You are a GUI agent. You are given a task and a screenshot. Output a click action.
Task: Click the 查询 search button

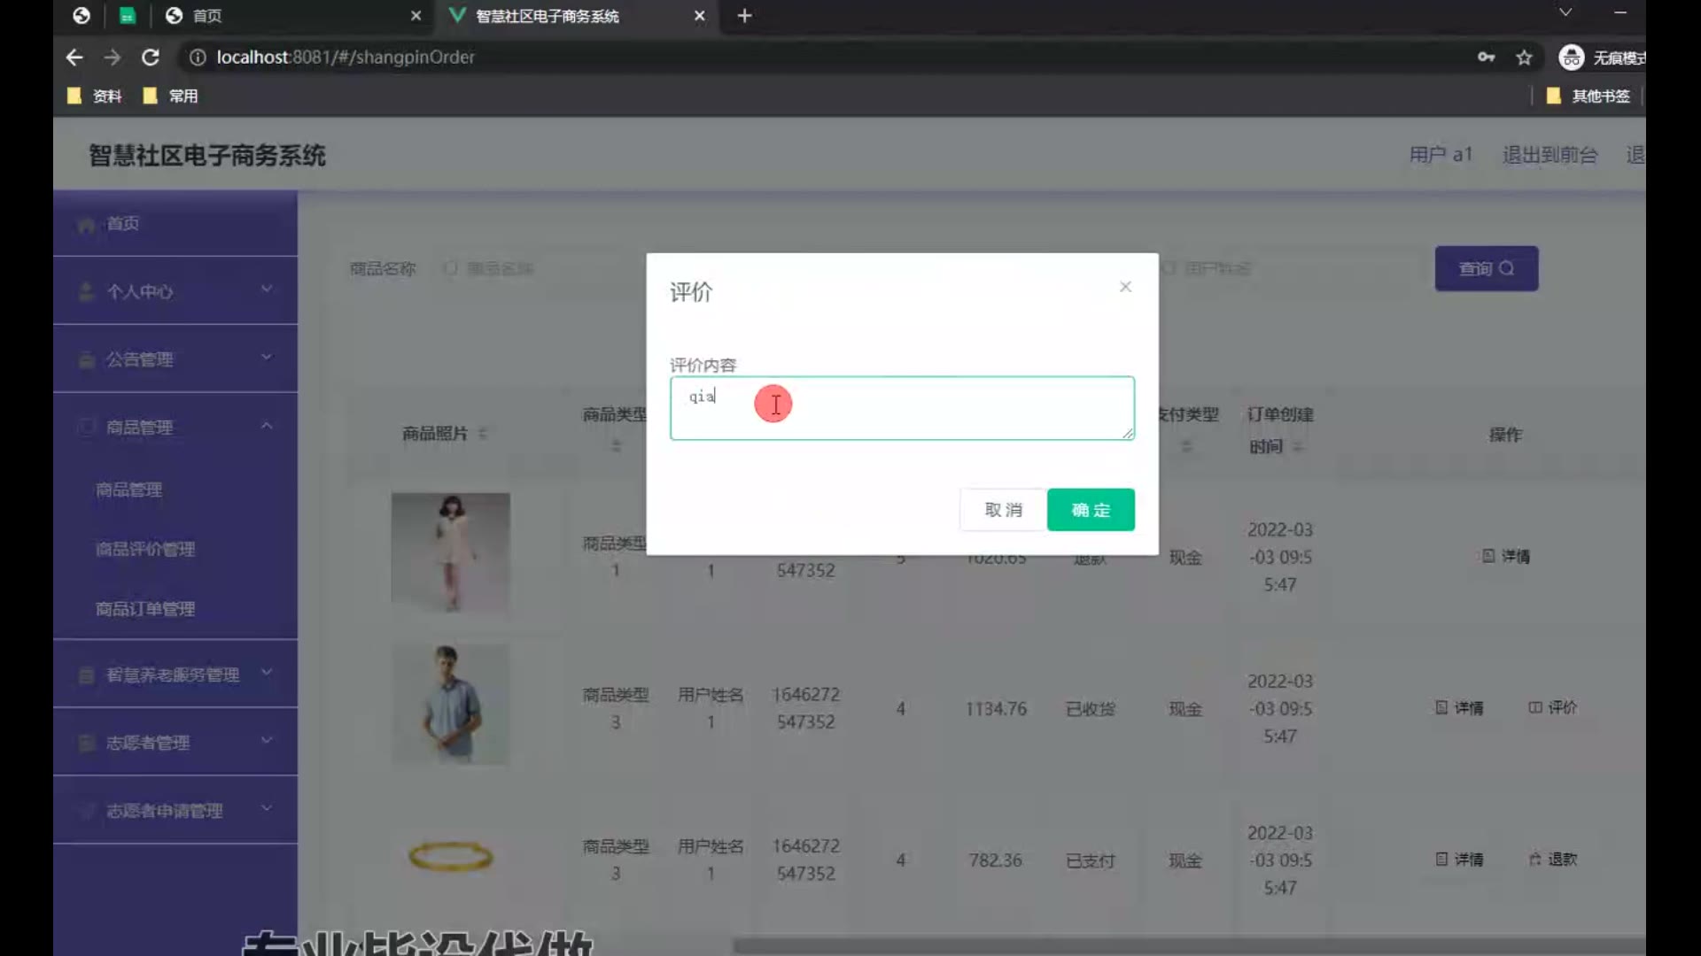(x=1487, y=268)
